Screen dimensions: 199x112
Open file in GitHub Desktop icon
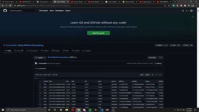(x=153, y=75)
